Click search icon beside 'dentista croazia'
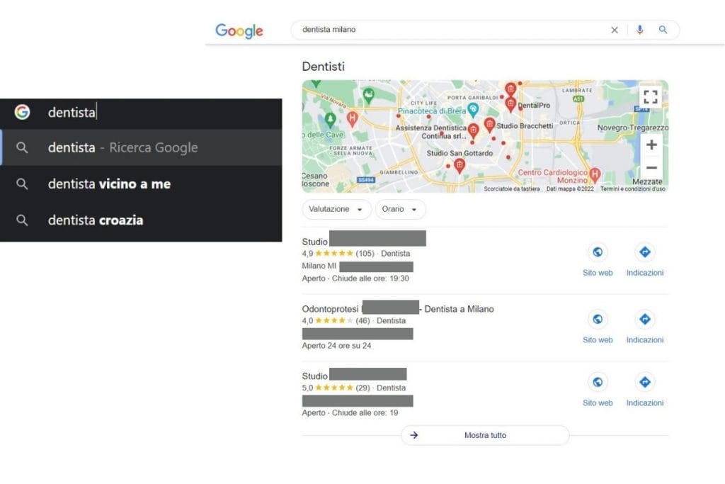 coord(22,220)
